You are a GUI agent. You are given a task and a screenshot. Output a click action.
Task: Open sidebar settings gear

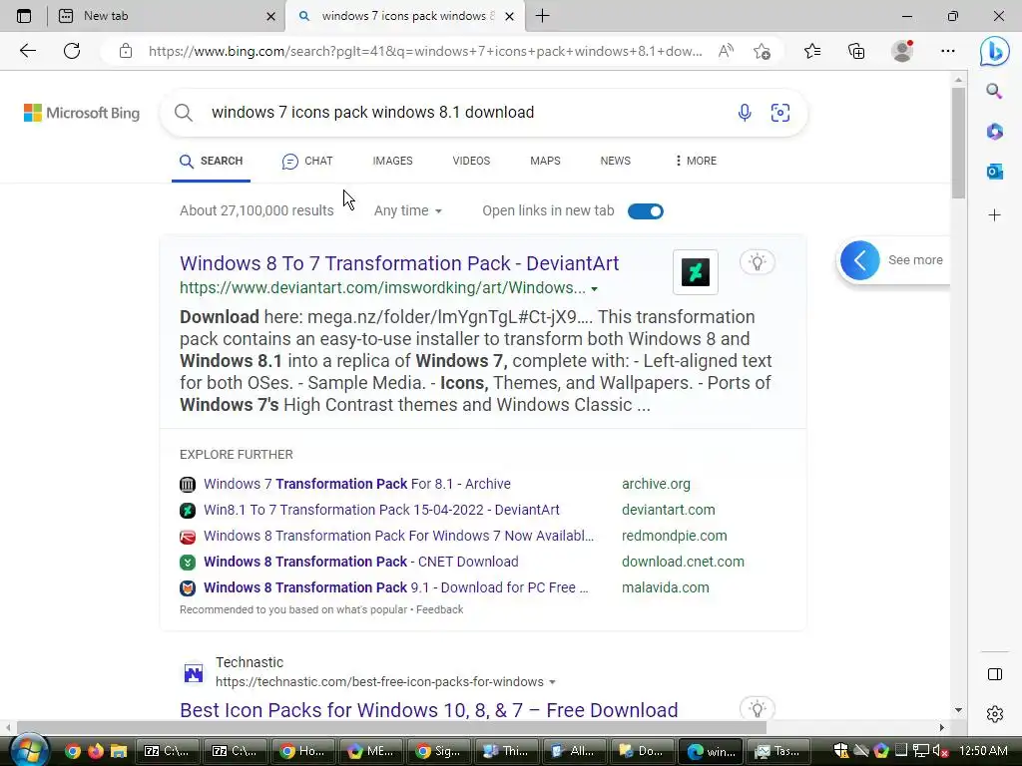pyautogui.click(x=995, y=714)
